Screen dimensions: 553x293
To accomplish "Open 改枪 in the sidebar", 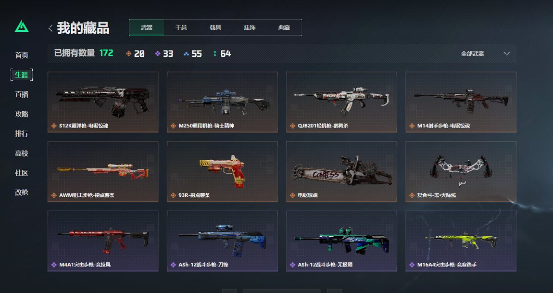I will 22,192.
